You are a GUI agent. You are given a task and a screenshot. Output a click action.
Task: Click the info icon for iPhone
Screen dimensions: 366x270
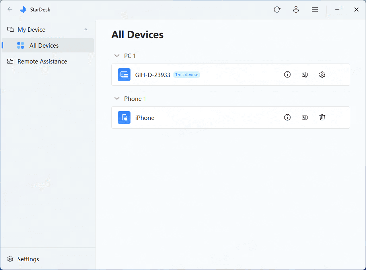287,118
